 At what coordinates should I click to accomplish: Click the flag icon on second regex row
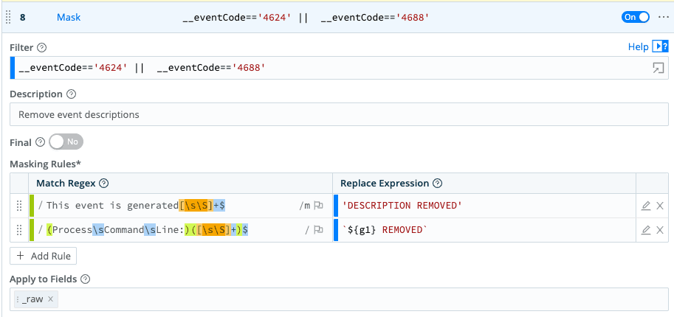point(319,230)
